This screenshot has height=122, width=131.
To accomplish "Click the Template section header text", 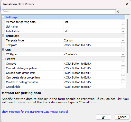I will [x=12, y=36].
